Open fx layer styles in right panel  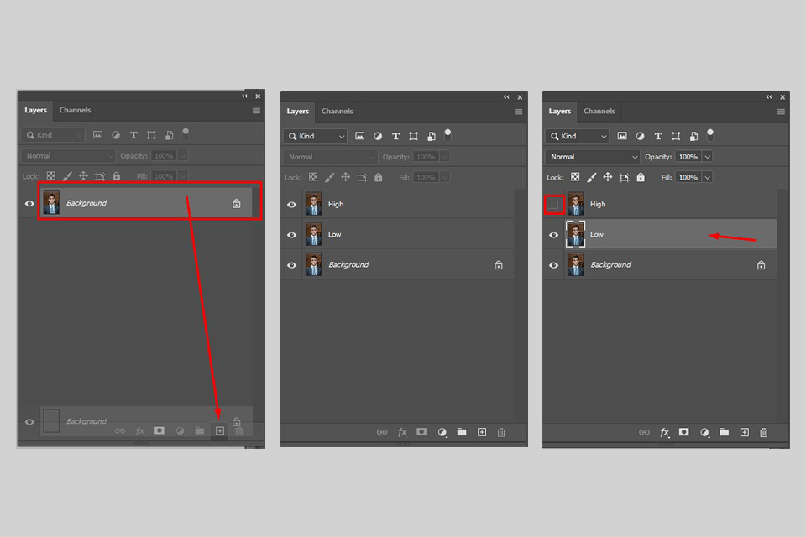tap(664, 432)
